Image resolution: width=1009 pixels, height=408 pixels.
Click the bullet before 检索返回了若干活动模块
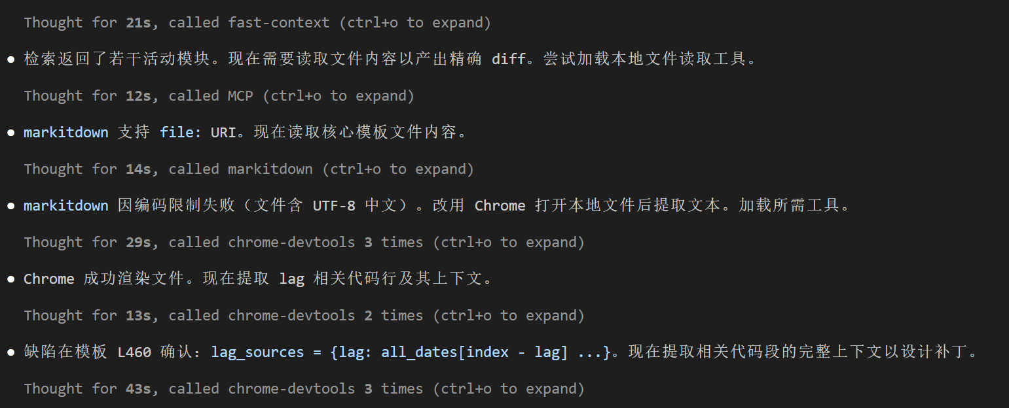coord(11,59)
